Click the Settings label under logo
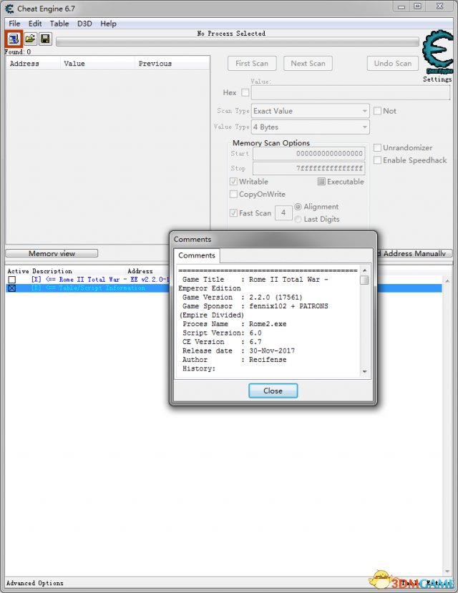 click(437, 79)
